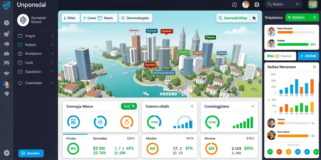Click the green map marker near tall towers

pos(210,37)
